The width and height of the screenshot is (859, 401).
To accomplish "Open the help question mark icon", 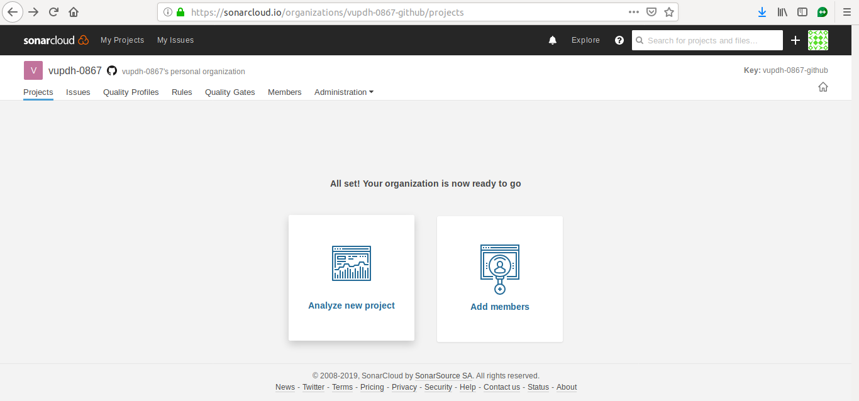I will tap(619, 40).
